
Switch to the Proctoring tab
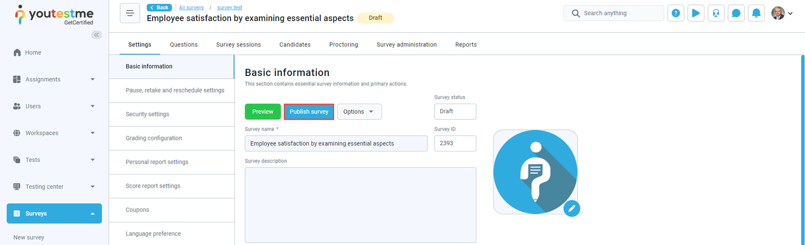pos(344,45)
